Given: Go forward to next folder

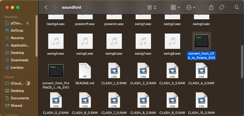Looking at the screenshot, I should 55,7.
